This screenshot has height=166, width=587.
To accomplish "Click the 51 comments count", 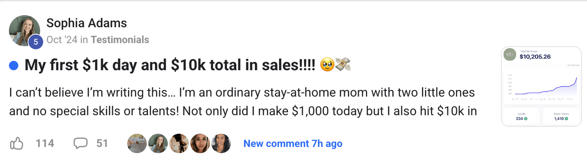I will pyautogui.click(x=102, y=144).
